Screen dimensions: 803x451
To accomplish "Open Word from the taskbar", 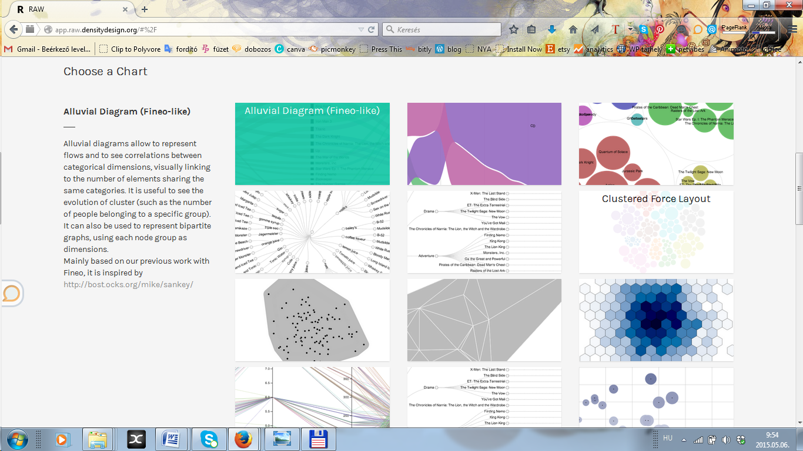I will (x=172, y=439).
